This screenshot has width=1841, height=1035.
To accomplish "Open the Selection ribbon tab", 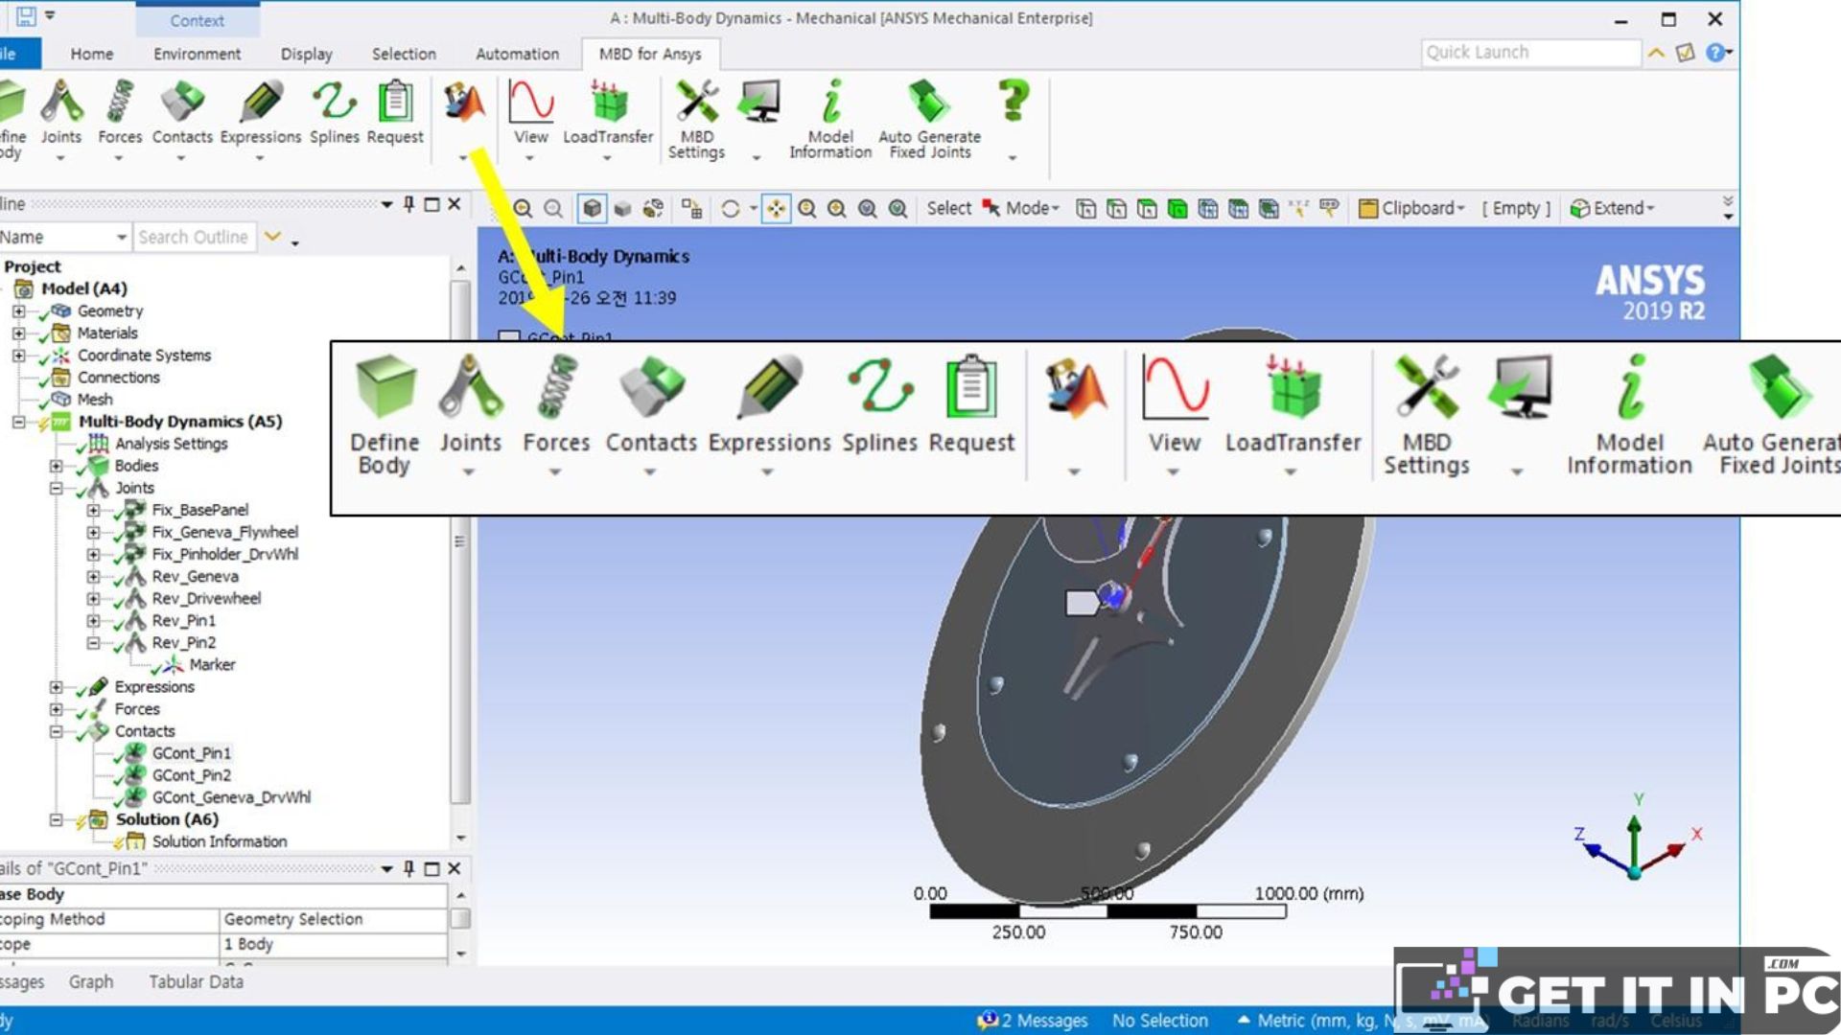I will point(404,54).
